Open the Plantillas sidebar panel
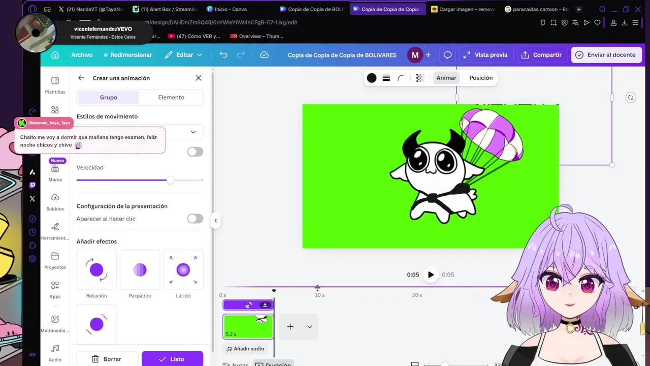The height and width of the screenshot is (366, 650). [55, 85]
